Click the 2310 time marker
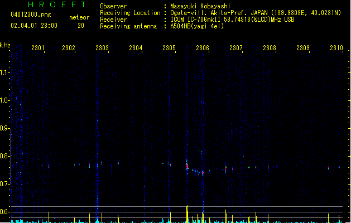The image size is (351, 223). coord(336,47)
